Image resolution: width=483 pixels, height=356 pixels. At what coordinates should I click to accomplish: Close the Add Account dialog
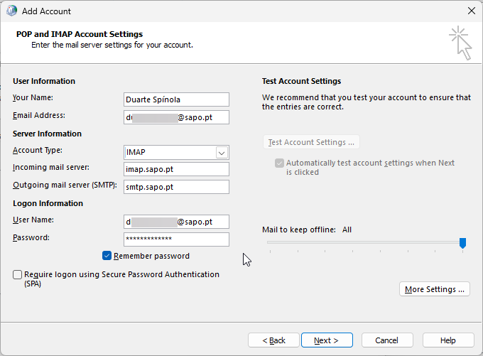[x=471, y=11]
